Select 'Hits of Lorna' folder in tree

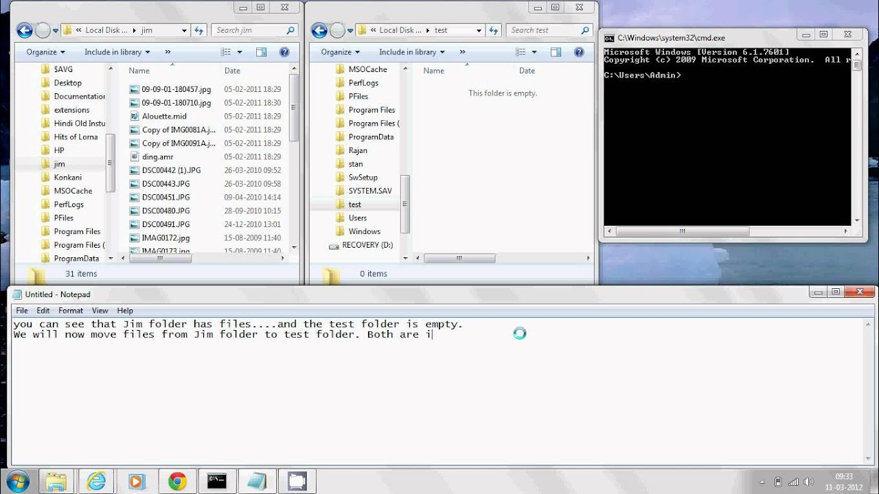tap(76, 137)
